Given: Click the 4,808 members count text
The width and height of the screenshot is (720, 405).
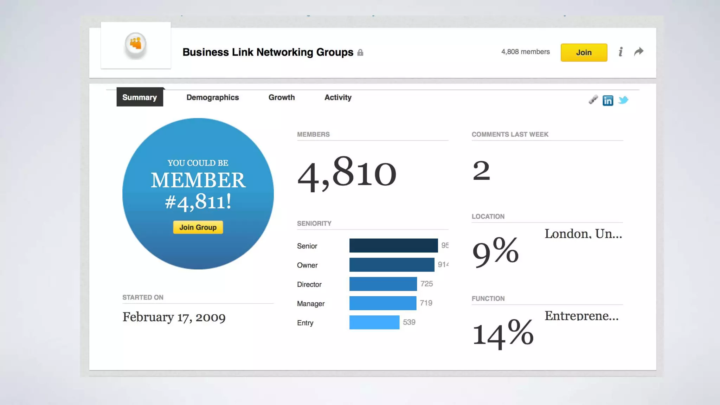Looking at the screenshot, I should [x=525, y=52].
